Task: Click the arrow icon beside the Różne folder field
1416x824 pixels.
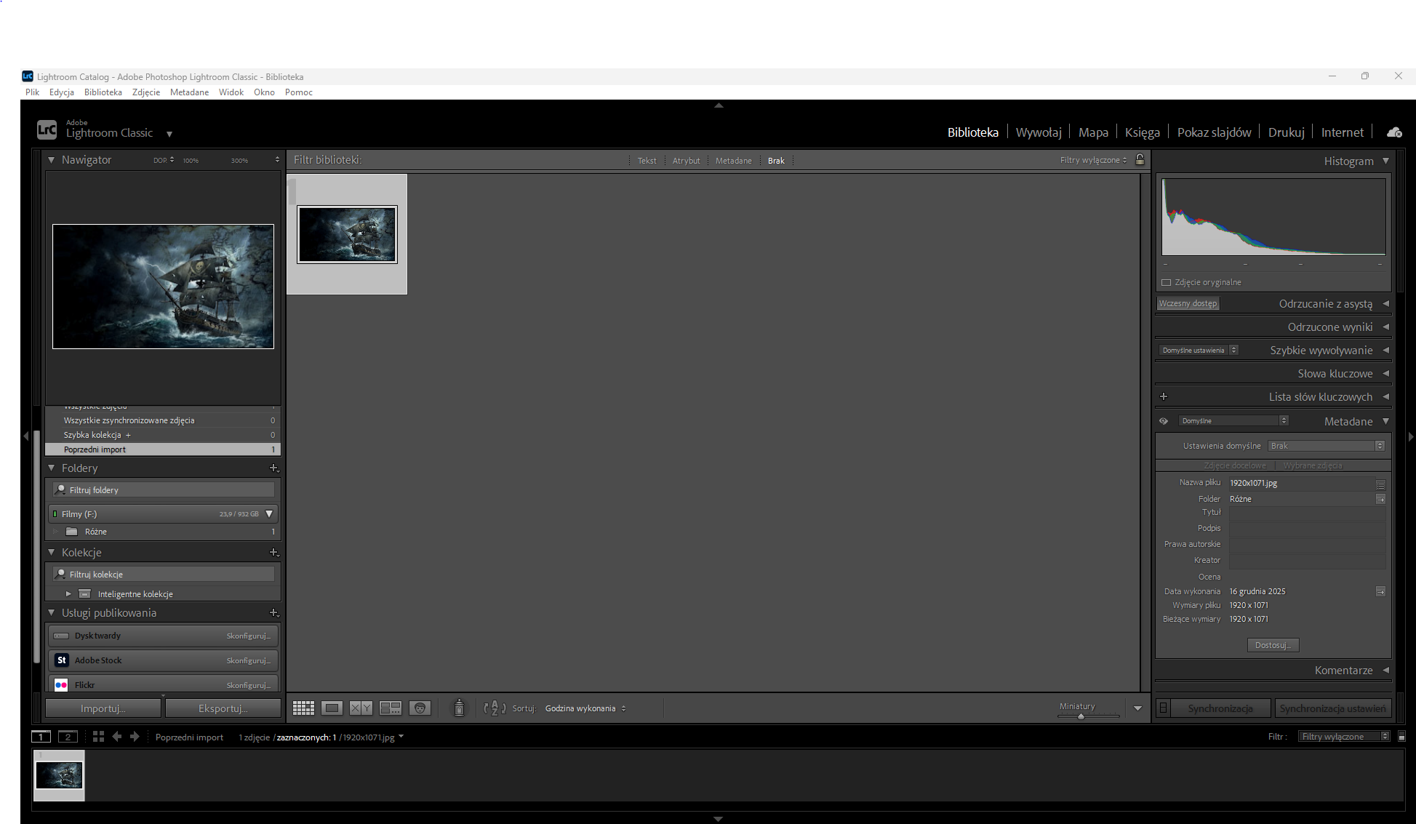Action: point(1380,499)
